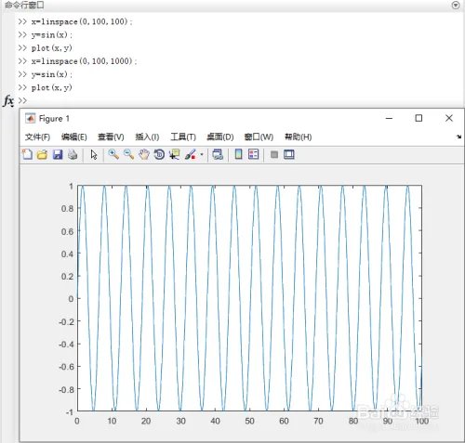
Task: Click the x-axis tick label 50
Action: point(249,421)
